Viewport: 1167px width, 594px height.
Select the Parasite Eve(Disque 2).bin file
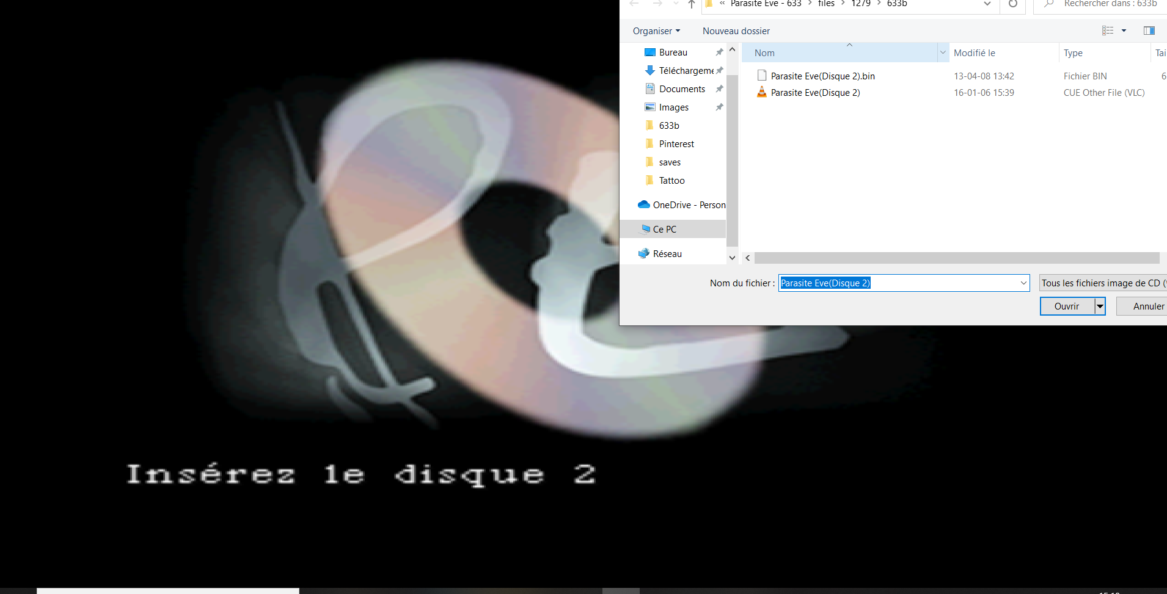click(x=822, y=76)
